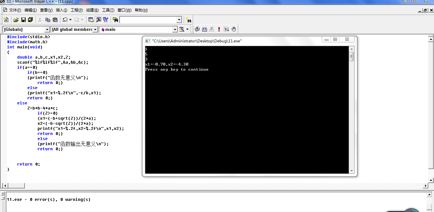This screenshot has height=212, width=434.
Task: Click the Redo arrow icon
Action: point(77,20)
